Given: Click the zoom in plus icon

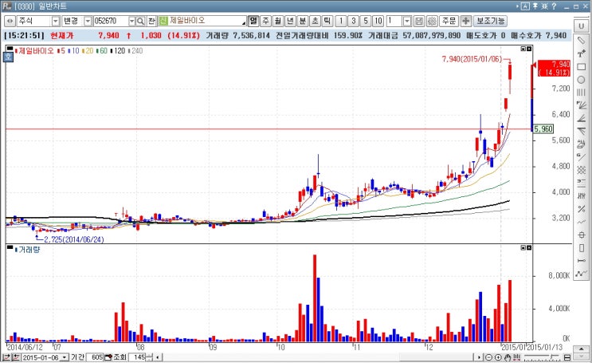Looking at the screenshot, I should (x=498, y=357).
